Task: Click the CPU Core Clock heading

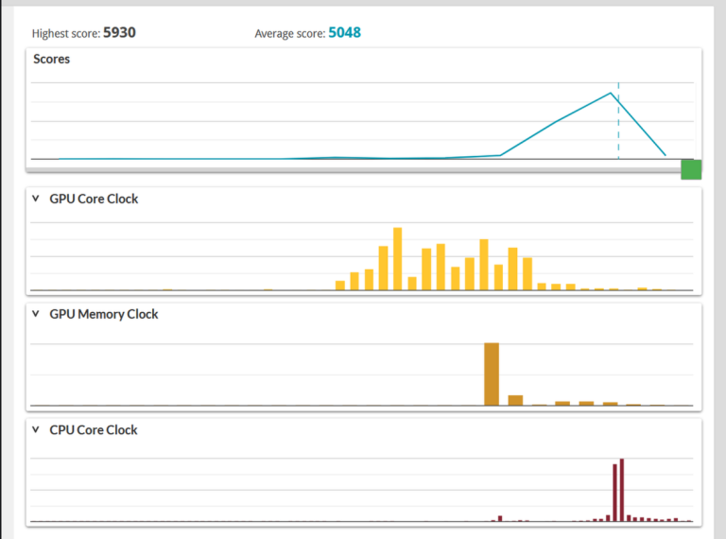Action: pyautogui.click(x=94, y=429)
